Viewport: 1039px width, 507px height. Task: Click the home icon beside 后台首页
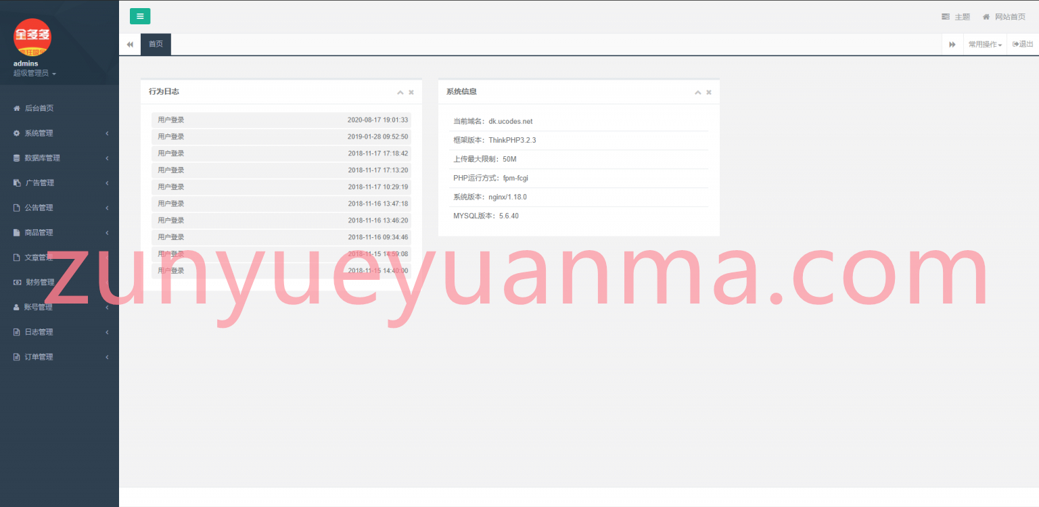(x=17, y=108)
